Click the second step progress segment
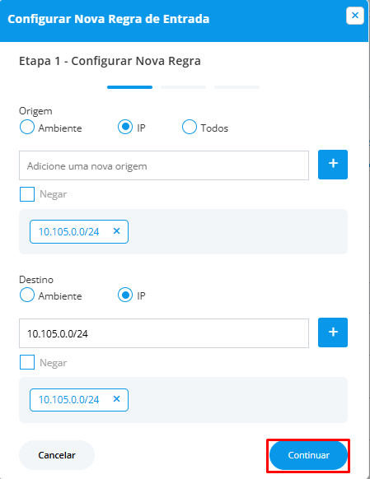 click(x=183, y=87)
